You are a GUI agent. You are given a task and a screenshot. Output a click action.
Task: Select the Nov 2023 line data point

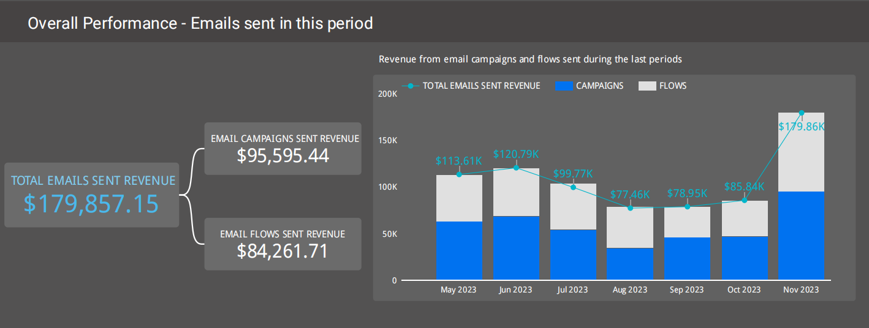click(801, 113)
